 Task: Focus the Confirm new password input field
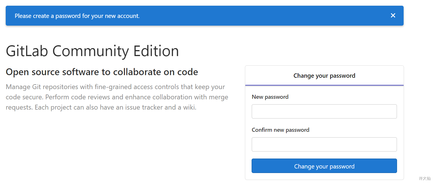(324, 144)
